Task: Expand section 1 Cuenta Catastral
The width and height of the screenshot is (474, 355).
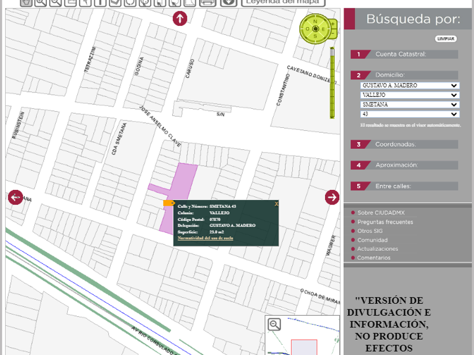Action: pos(404,54)
